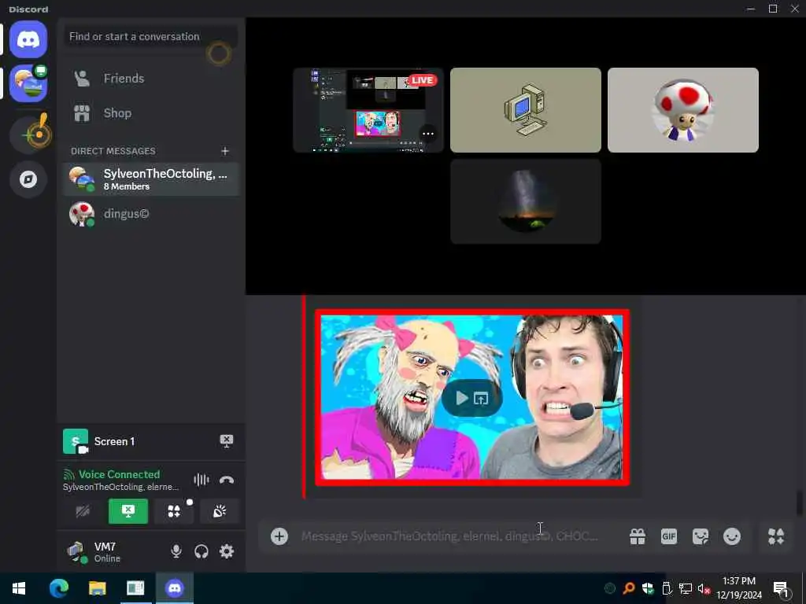Launch Microsoft Edge from the taskbar

[x=58, y=588]
